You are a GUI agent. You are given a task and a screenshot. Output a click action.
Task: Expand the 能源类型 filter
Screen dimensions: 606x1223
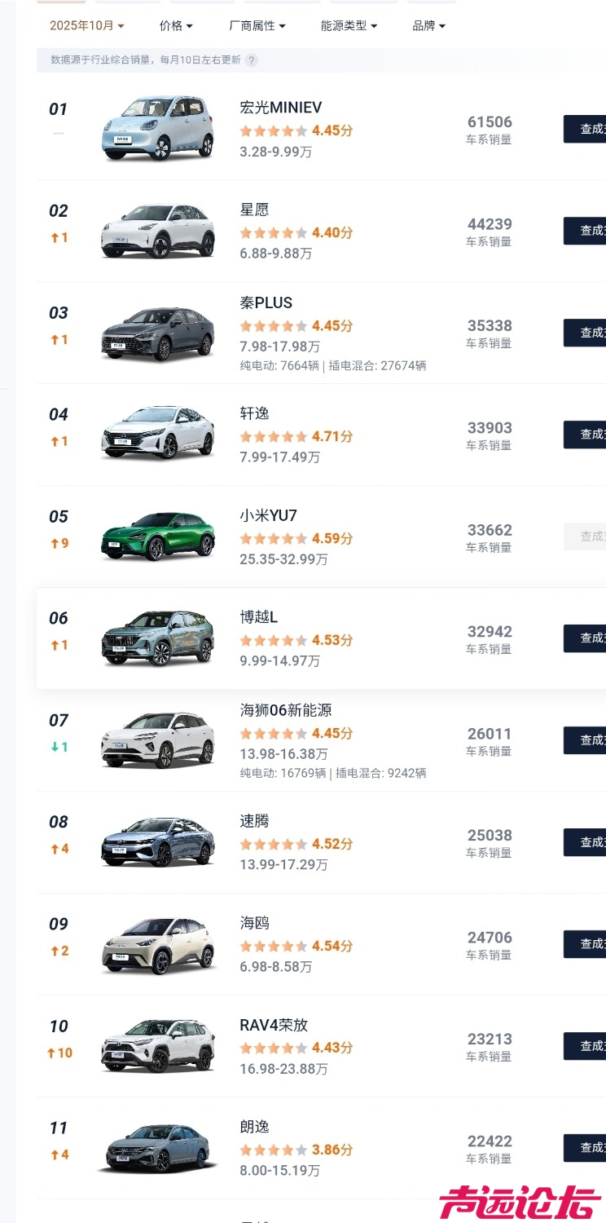349,26
